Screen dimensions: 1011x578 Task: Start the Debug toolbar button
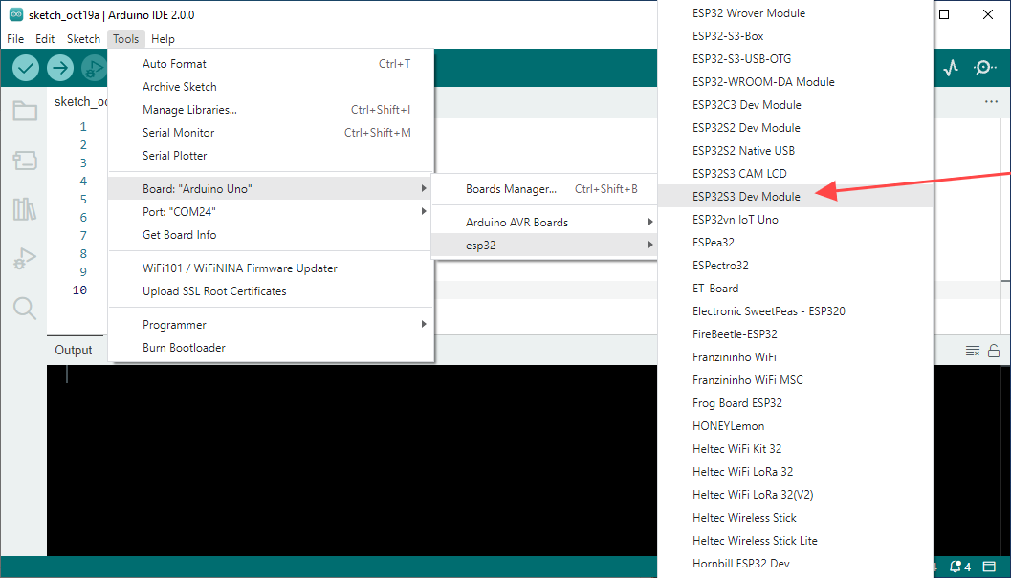click(x=94, y=68)
